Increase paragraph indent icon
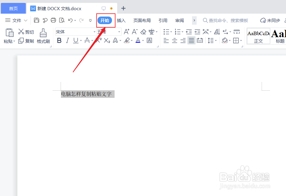Screen dimensions: 286x196 point(197,32)
